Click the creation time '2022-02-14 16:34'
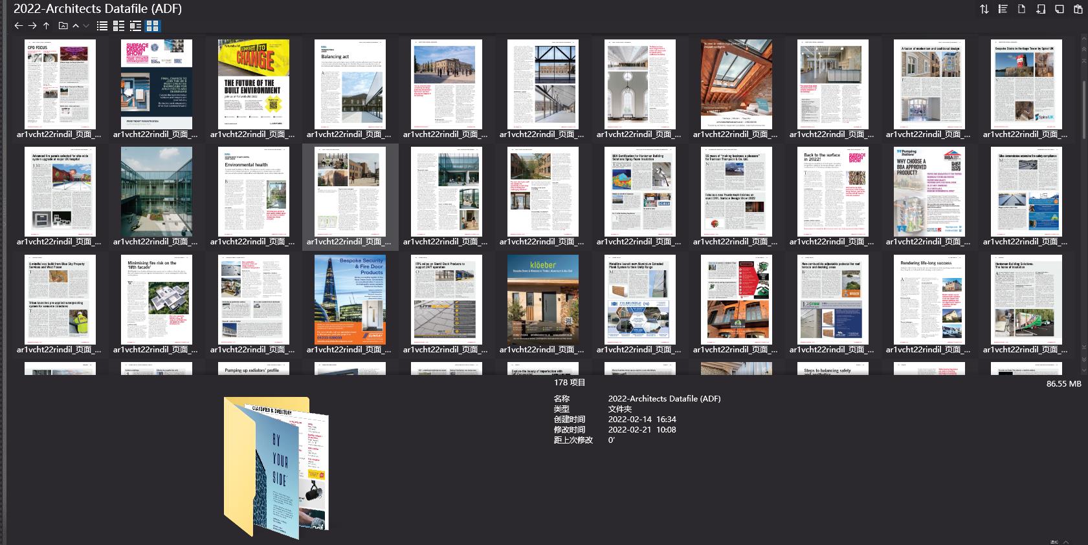Screen dimensions: 1088x545 coord(642,420)
